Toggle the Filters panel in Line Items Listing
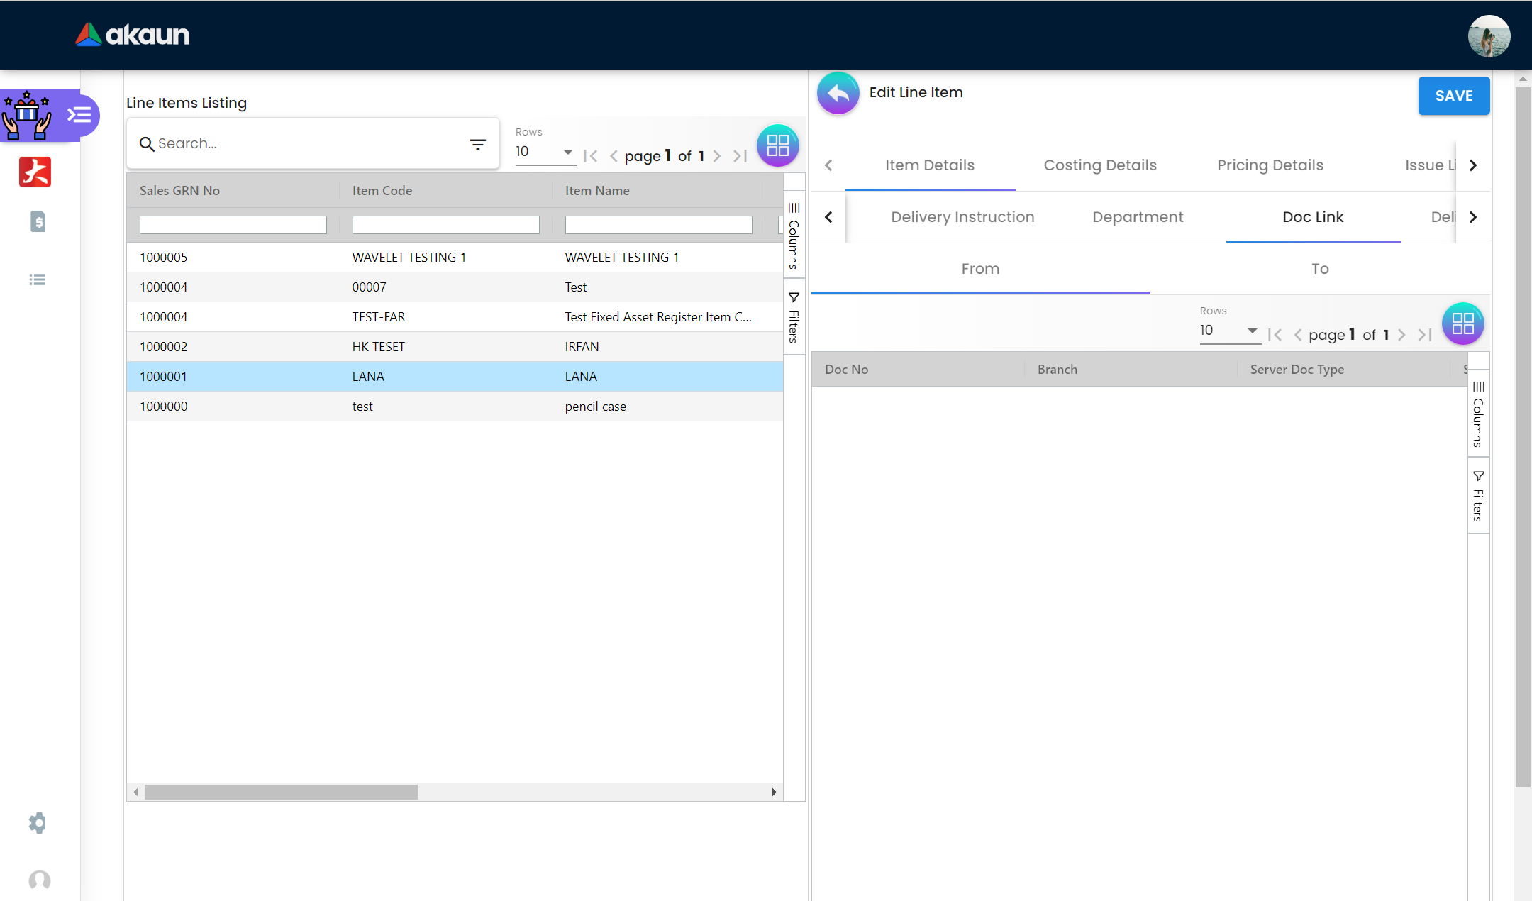This screenshot has width=1532, height=901. click(794, 317)
